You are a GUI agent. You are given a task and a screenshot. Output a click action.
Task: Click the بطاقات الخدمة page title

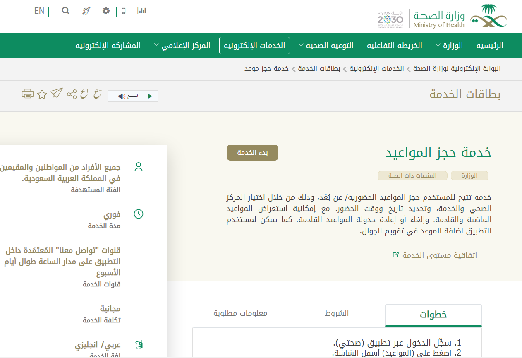(x=465, y=94)
